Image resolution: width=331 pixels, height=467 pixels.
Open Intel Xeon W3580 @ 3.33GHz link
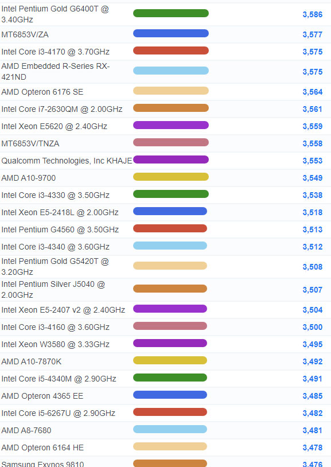[x=56, y=345]
